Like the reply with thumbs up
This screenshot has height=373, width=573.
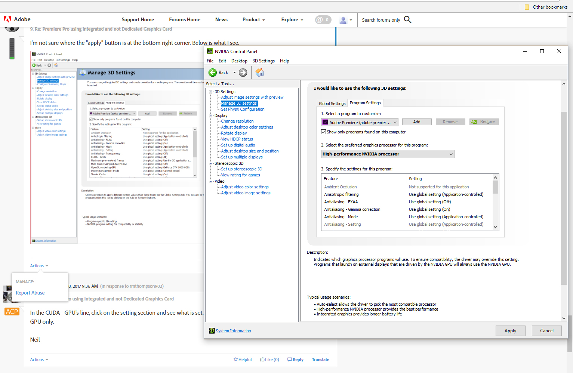click(x=269, y=360)
